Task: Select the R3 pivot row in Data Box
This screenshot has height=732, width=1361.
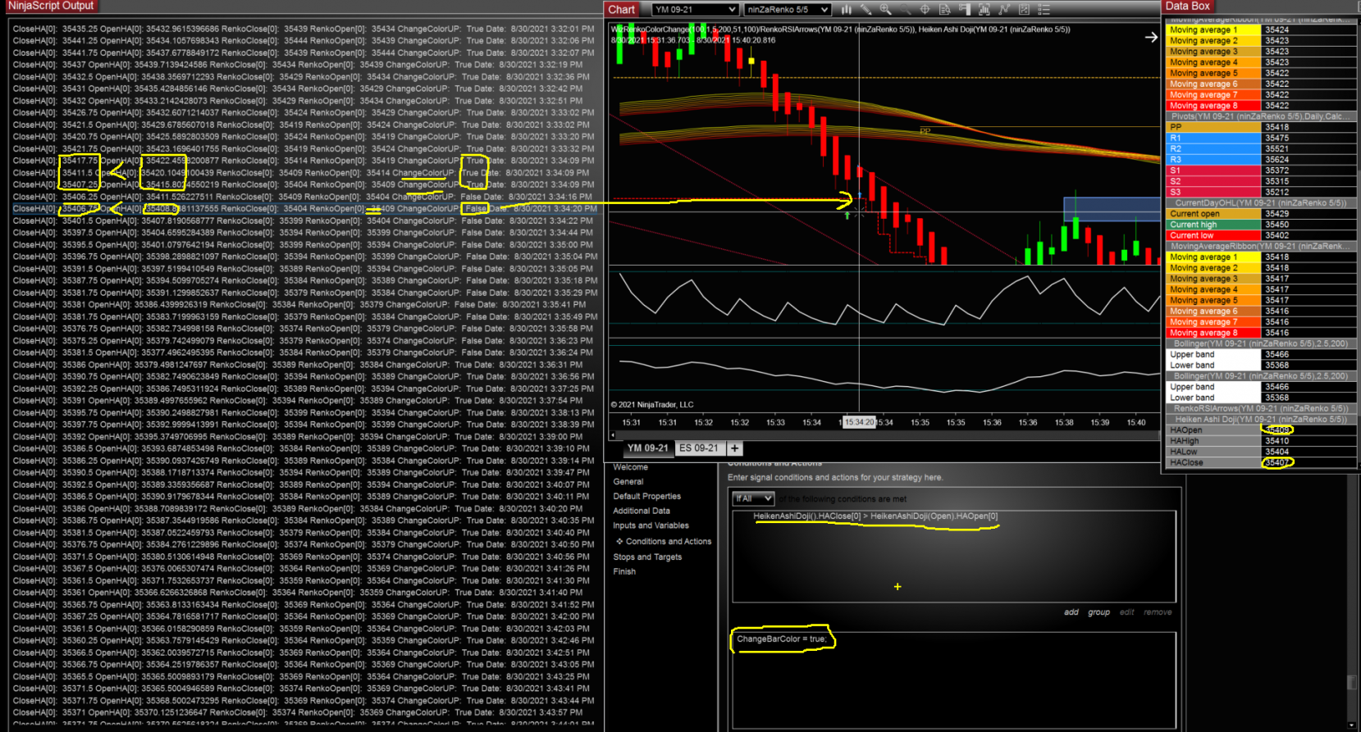Action: point(1262,160)
